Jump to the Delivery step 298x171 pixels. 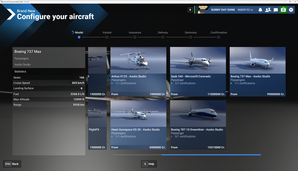163,37
